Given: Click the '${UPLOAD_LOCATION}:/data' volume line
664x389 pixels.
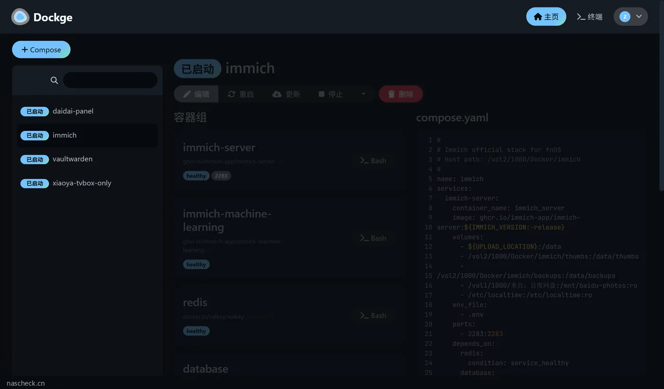Looking at the screenshot, I should coord(511,247).
